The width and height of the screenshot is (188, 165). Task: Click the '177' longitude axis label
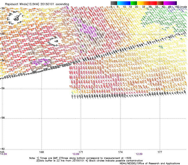click(160, 152)
